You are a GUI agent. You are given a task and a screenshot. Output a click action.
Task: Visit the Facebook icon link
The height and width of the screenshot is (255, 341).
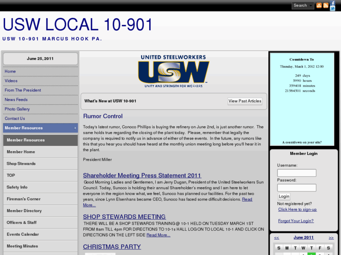tap(333, 3)
